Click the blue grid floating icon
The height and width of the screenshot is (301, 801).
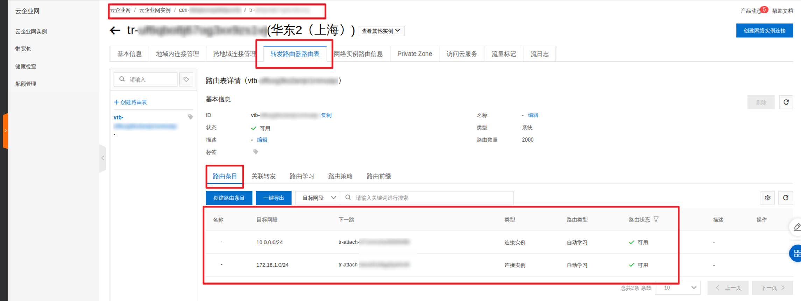click(796, 253)
